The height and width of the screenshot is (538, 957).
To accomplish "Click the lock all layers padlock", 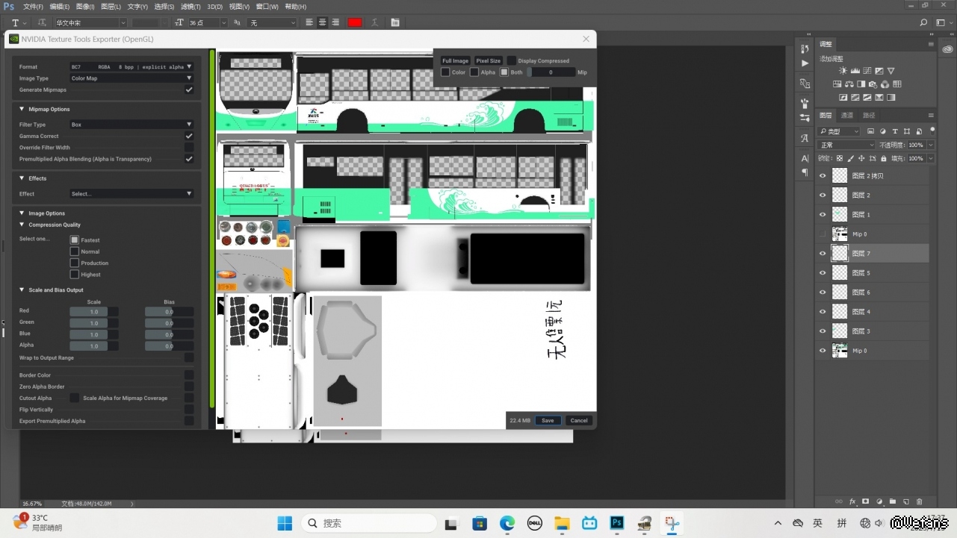I will click(x=884, y=158).
